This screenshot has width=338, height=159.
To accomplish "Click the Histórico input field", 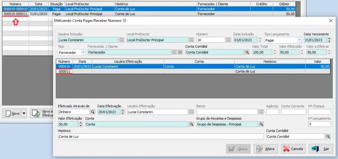I will (161, 136).
